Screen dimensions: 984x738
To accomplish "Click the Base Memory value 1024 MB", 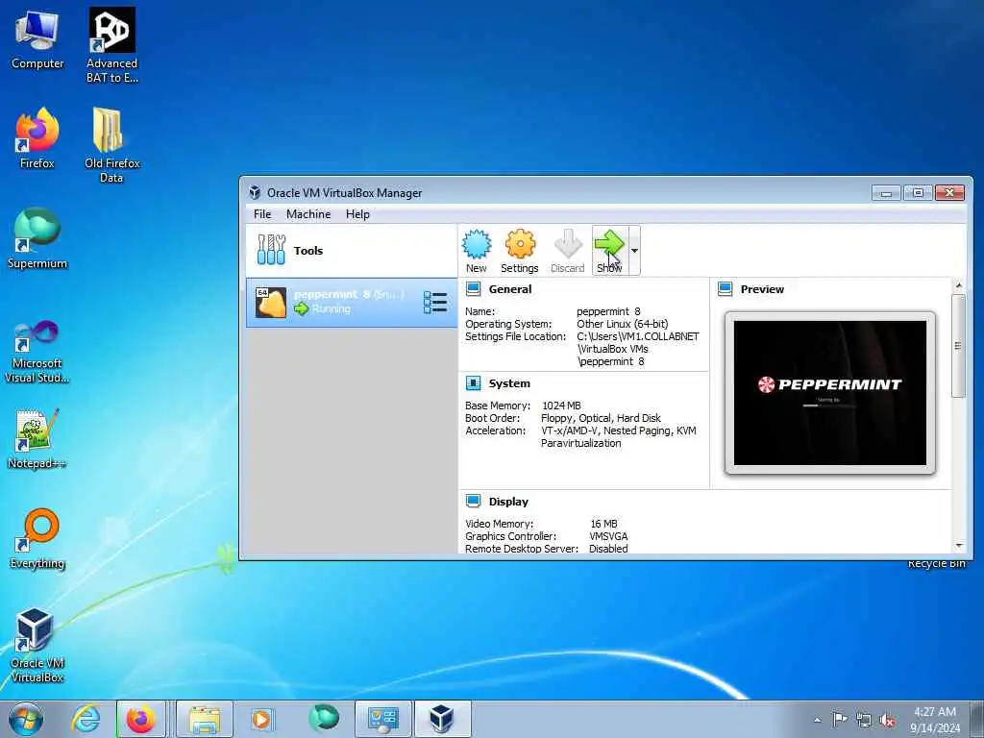I will click(x=561, y=406).
